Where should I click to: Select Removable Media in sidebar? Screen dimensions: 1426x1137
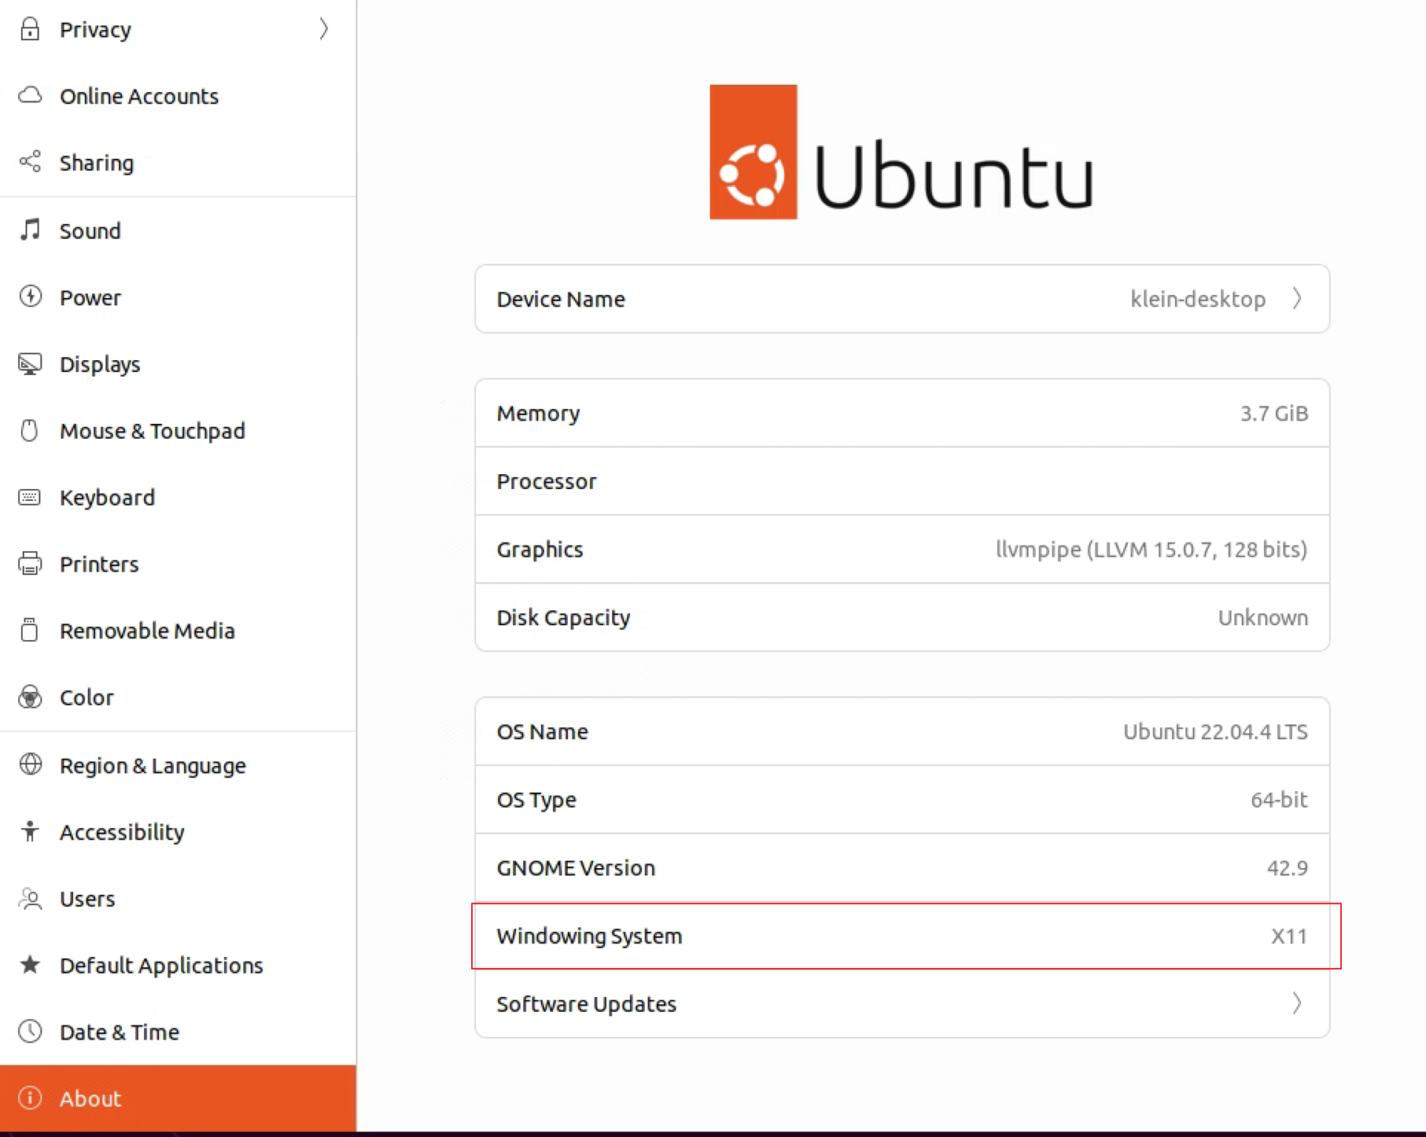tap(178, 631)
